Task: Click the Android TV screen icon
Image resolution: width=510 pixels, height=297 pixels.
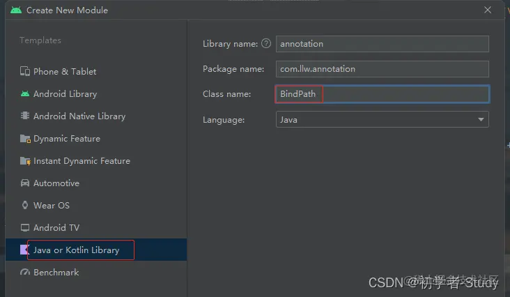Action: tap(25, 228)
